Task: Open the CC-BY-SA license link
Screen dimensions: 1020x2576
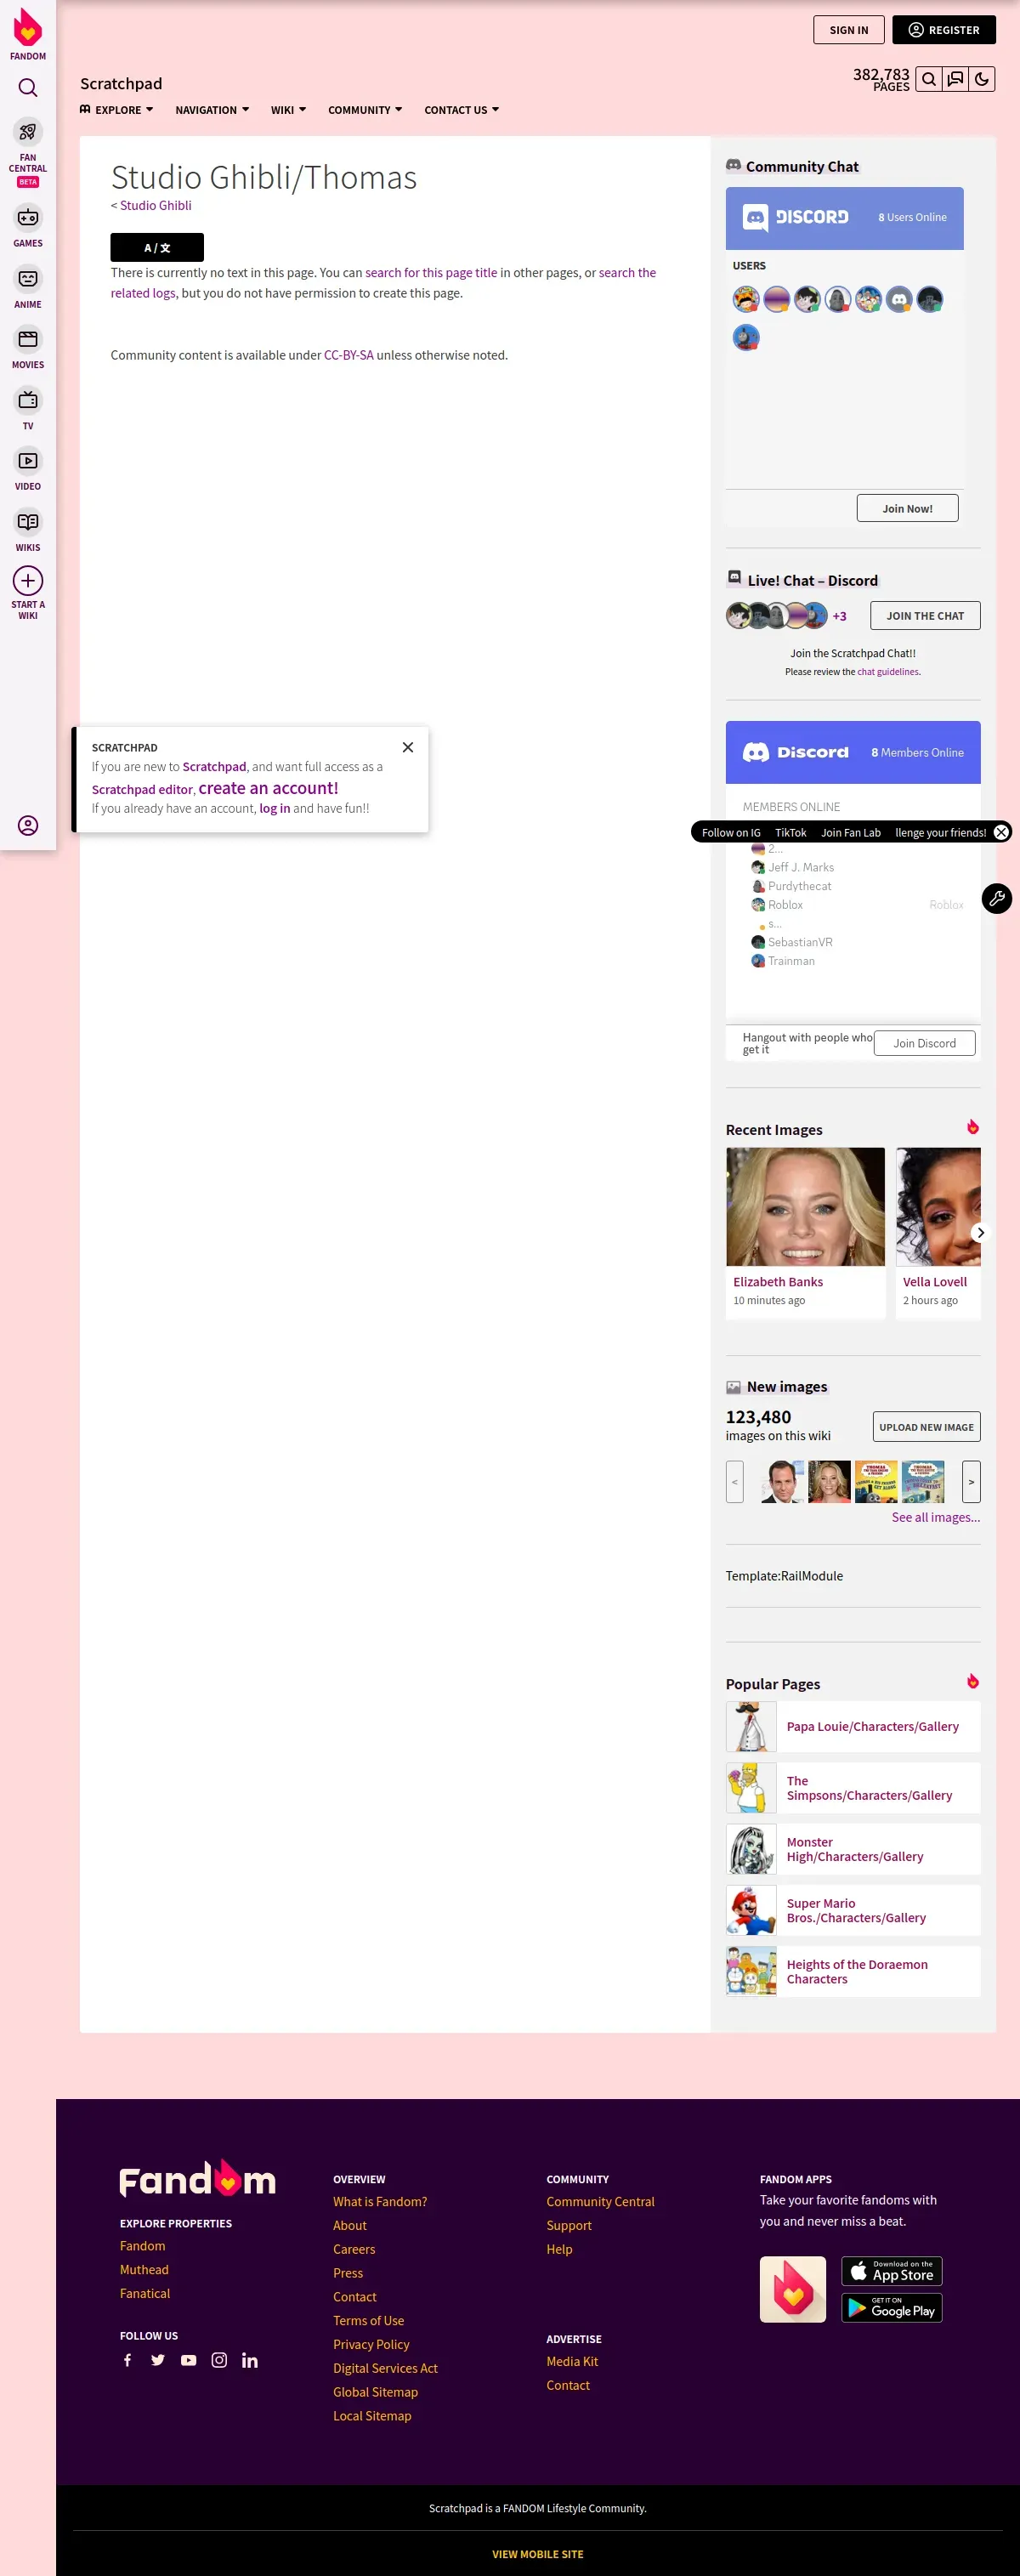Action: (348, 355)
